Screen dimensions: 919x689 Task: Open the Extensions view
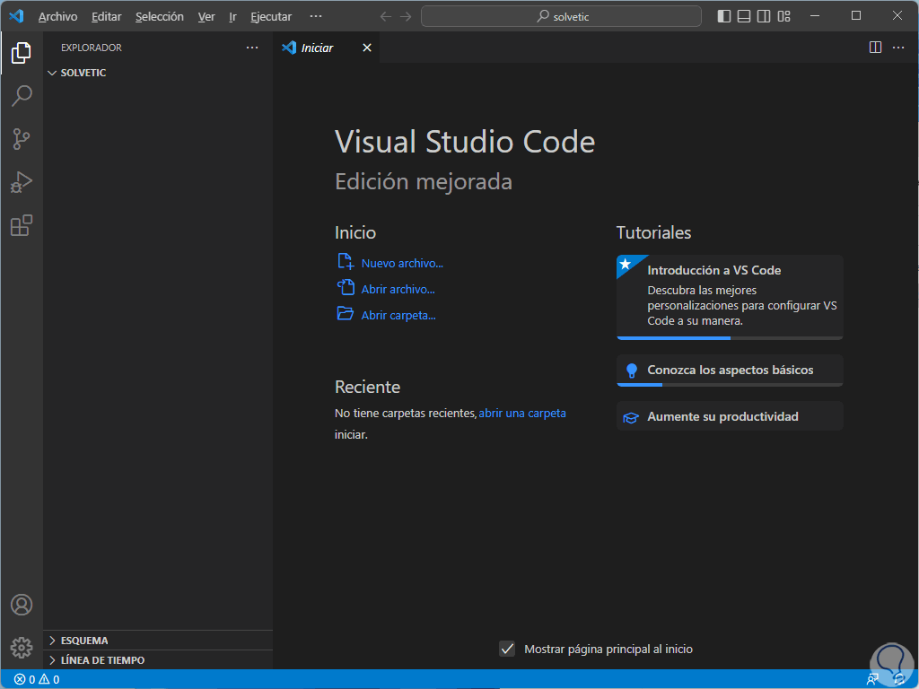[22, 226]
